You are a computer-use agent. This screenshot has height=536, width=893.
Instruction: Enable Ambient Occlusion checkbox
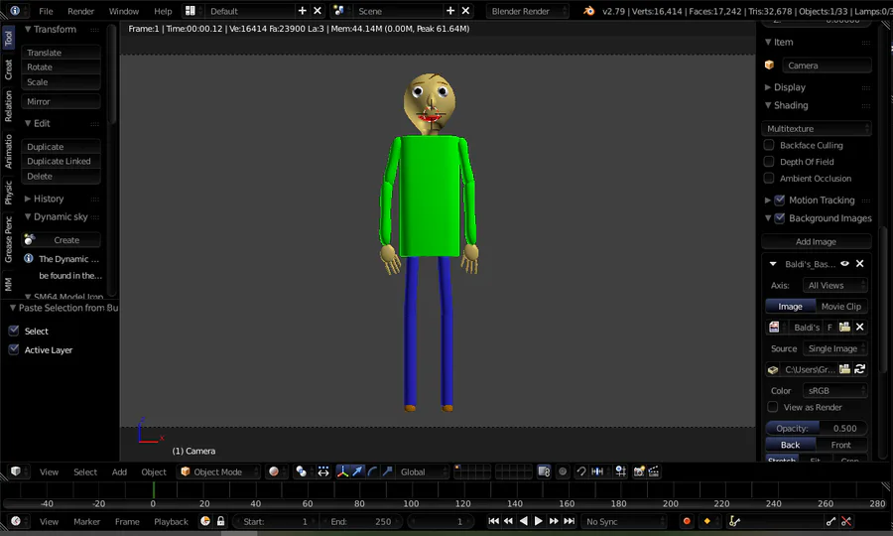click(x=769, y=178)
